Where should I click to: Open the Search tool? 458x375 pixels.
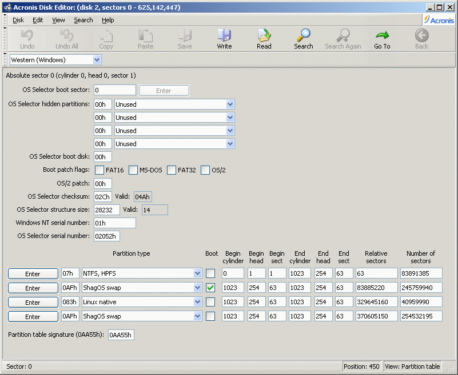304,39
